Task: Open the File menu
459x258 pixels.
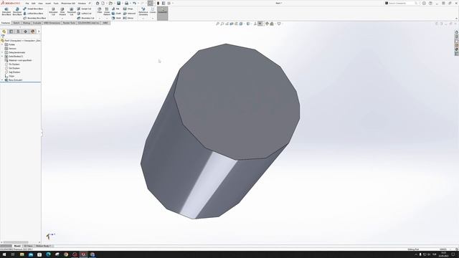Action: [x=27, y=3]
